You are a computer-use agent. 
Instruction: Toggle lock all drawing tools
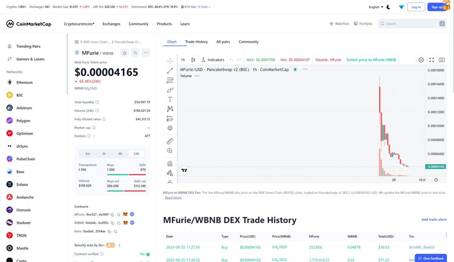coord(170,173)
